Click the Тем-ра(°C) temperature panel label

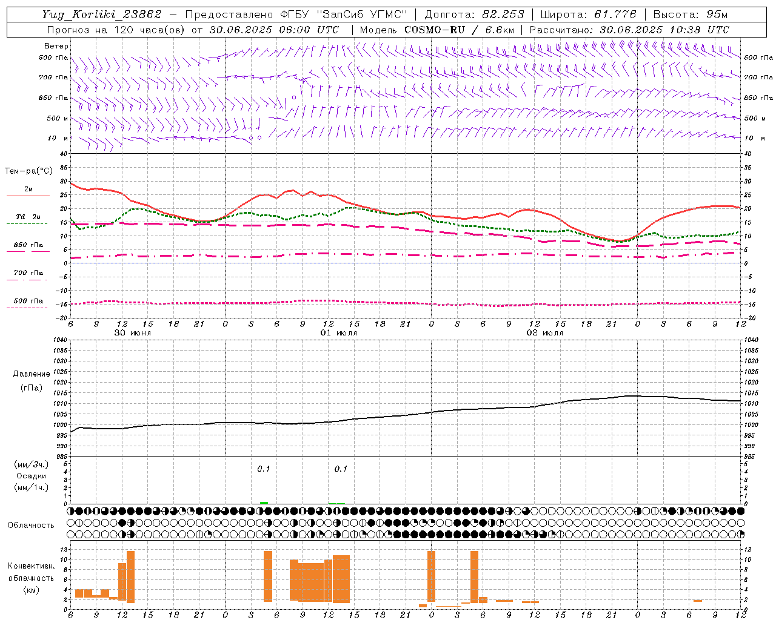(x=28, y=171)
